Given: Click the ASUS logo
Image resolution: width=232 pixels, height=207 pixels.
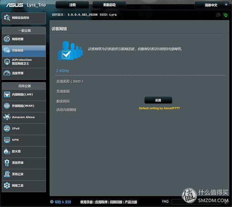Looking at the screenshot, I should point(15,5).
